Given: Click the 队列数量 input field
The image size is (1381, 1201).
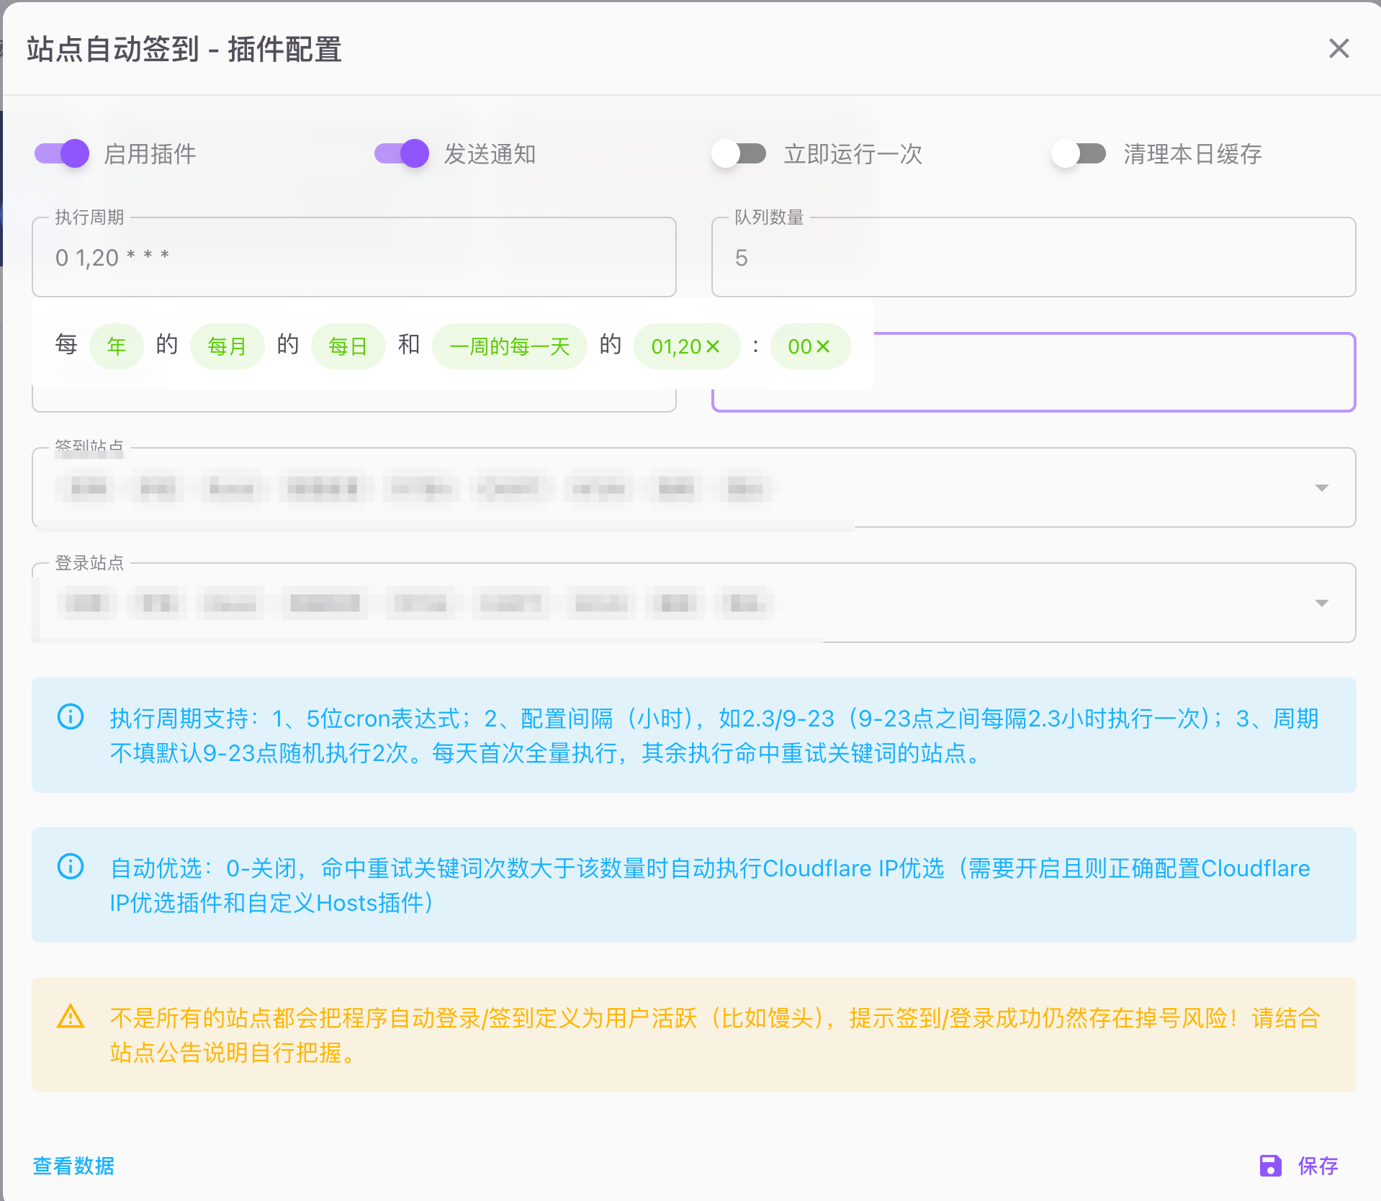Looking at the screenshot, I should (1033, 258).
